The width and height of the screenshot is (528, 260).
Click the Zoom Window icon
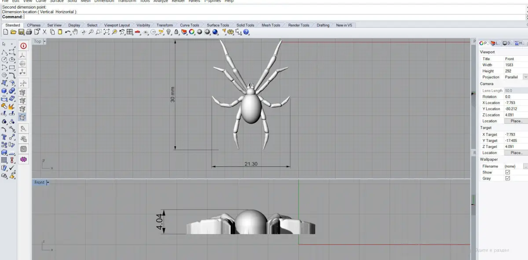pos(99,32)
